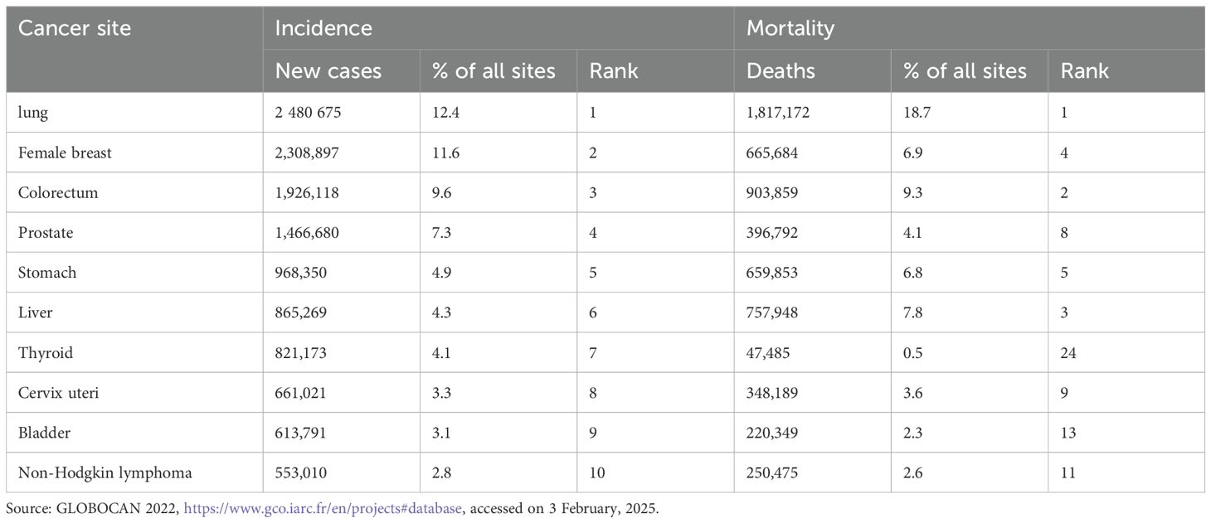
Task: Click the mortality % of all sites header
Action: [965, 71]
